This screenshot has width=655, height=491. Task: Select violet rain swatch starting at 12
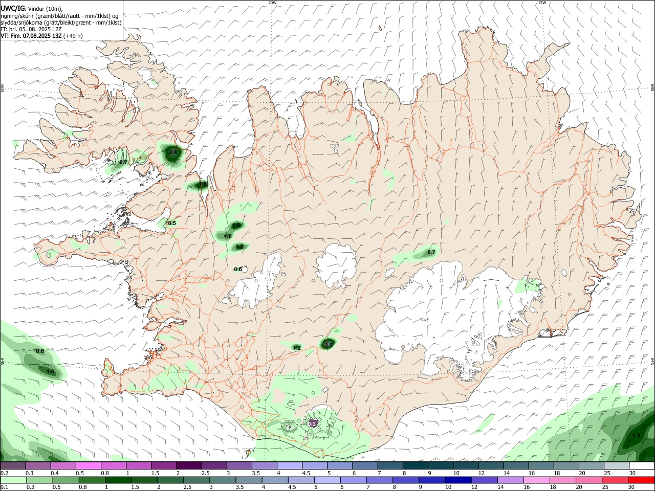(485, 480)
